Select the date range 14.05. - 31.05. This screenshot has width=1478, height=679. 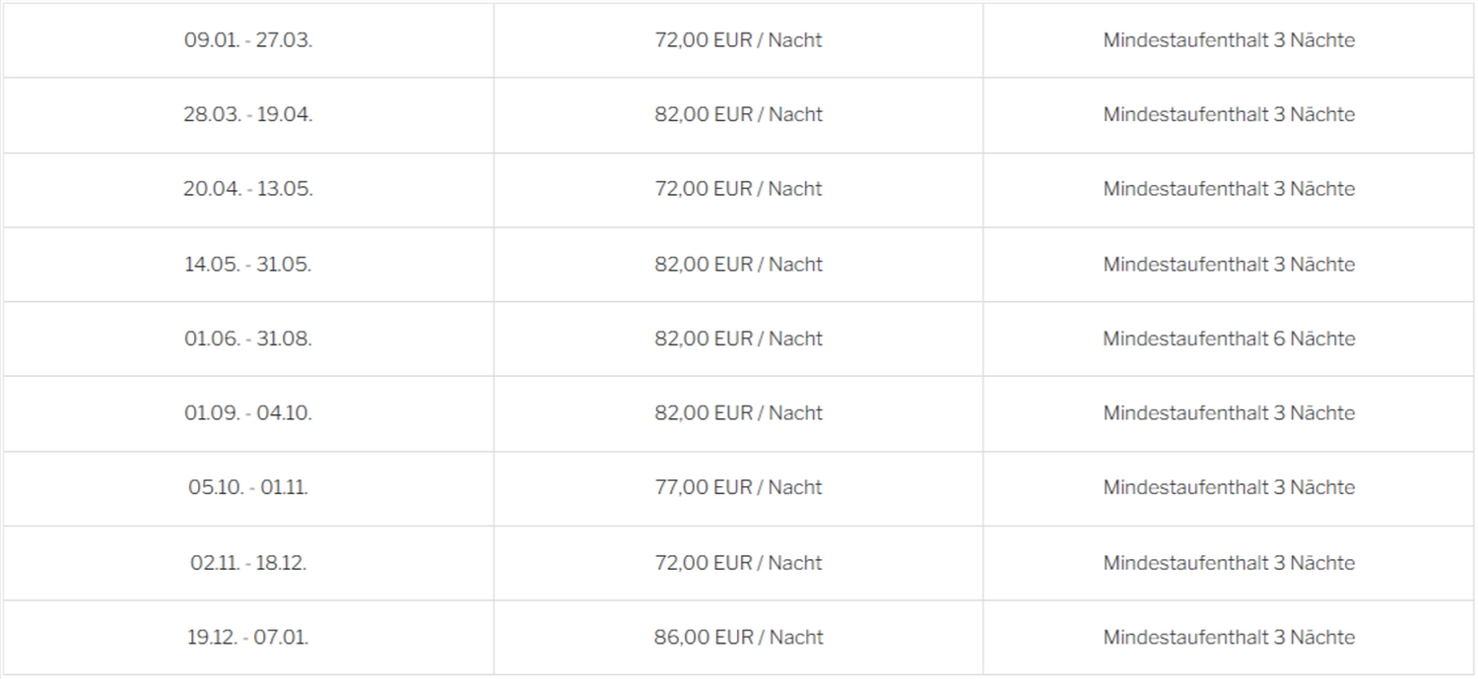248,264
